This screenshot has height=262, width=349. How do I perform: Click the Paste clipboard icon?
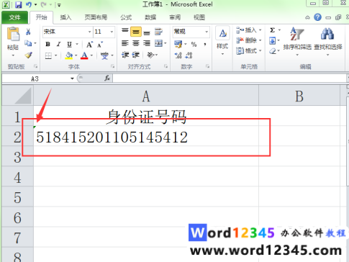(x=13, y=34)
